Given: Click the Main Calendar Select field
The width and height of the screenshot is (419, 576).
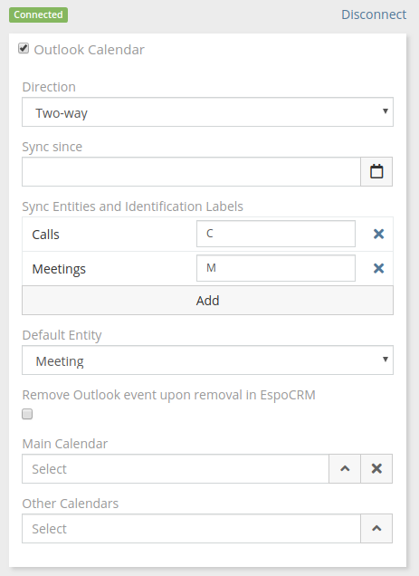Looking at the screenshot, I should coord(176,469).
